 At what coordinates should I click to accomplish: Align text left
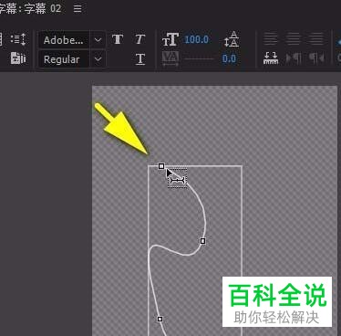pos(271,39)
